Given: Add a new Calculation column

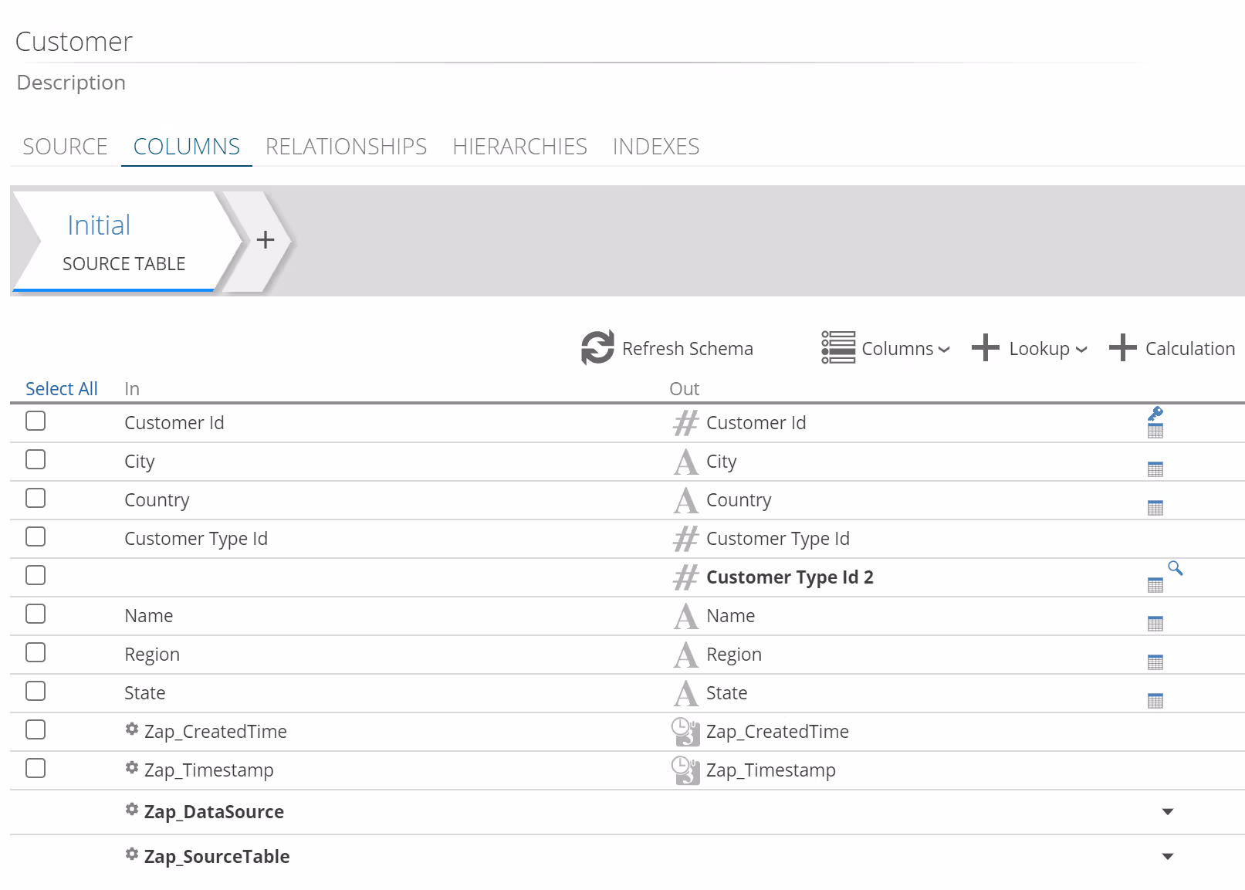Looking at the screenshot, I should coord(1172,349).
